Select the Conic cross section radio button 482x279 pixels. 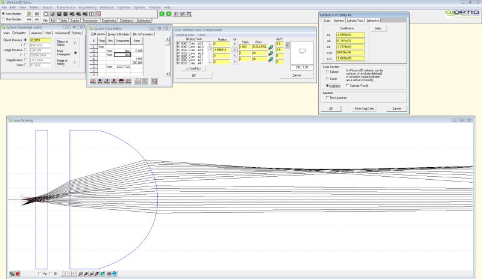327,79
